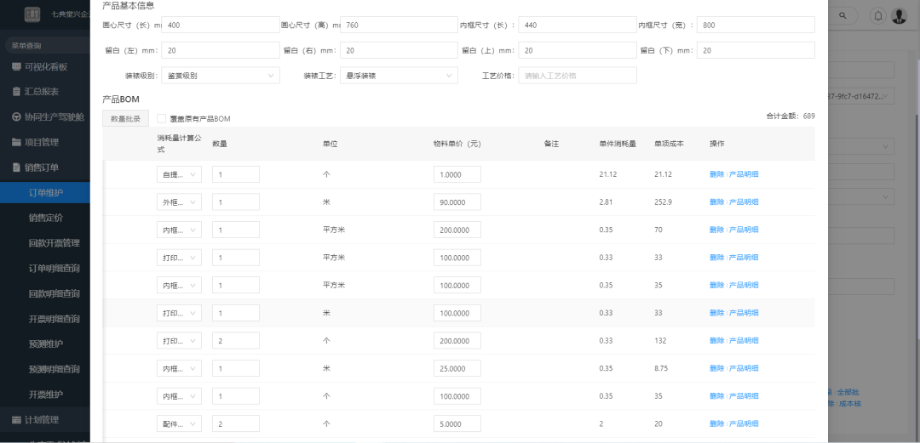Open the 打印 formula dropdown in cost 132 row
The height and width of the screenshot is (443, 920).
point(179,340)
